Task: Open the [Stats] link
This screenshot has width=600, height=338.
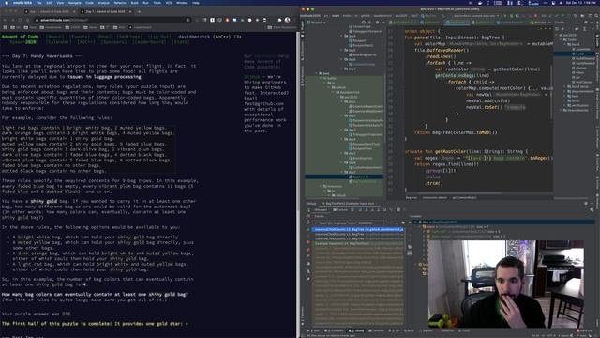Action: (x=181, y=42)
